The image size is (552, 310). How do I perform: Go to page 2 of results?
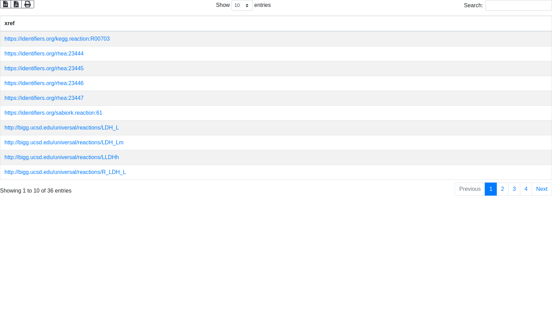pyautogui.click(x=502, y=189)
